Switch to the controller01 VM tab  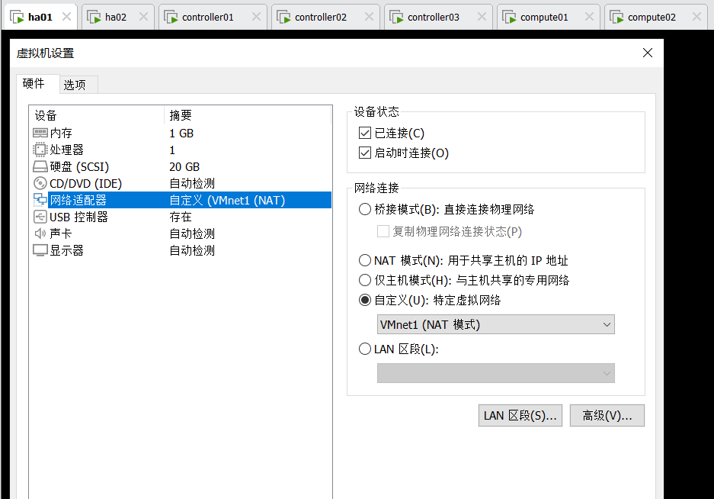[207, 17]
